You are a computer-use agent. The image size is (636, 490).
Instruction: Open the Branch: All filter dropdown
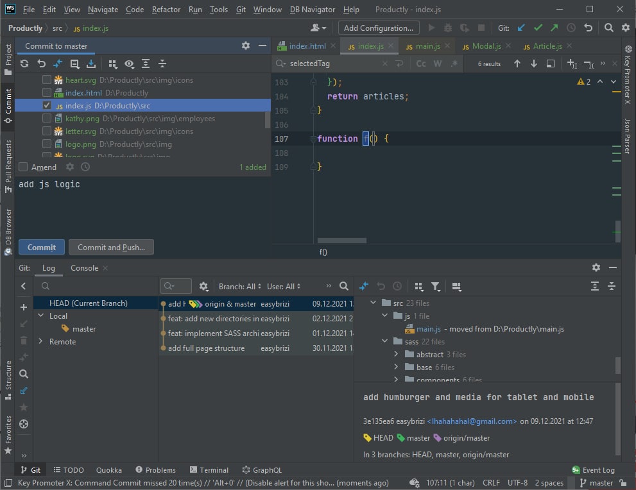(x=240, y=287)
